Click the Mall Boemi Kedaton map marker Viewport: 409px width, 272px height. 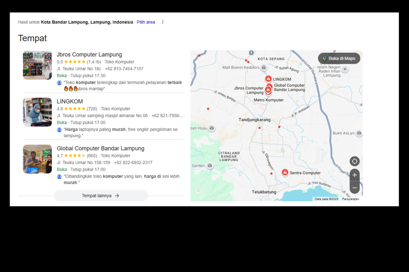point(264,68)
